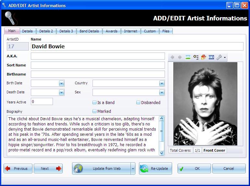Open the wrench tools dropdown arrow

click(x=225, y=57)
